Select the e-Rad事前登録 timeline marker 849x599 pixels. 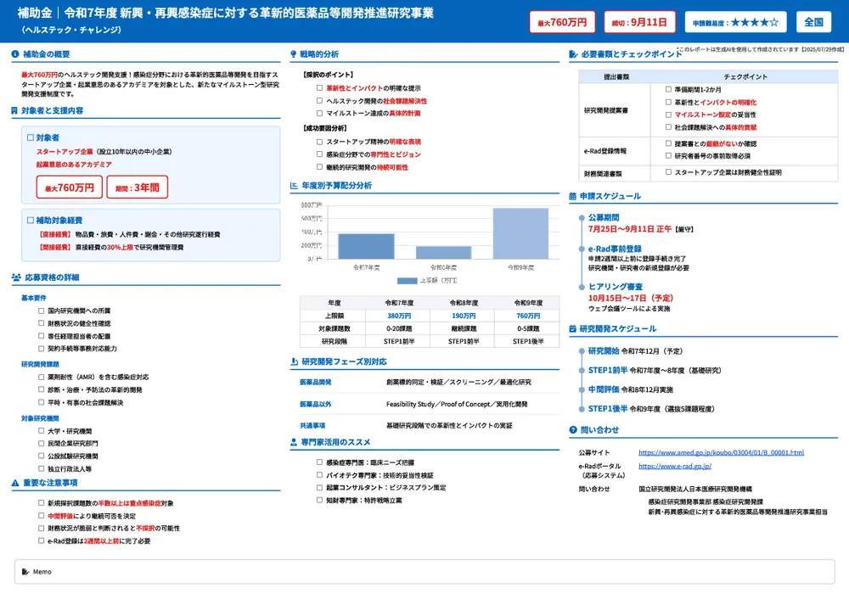tap(582, 249)
